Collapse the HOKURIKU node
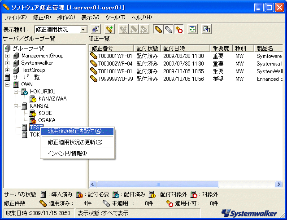 click(x=16, y=92)
